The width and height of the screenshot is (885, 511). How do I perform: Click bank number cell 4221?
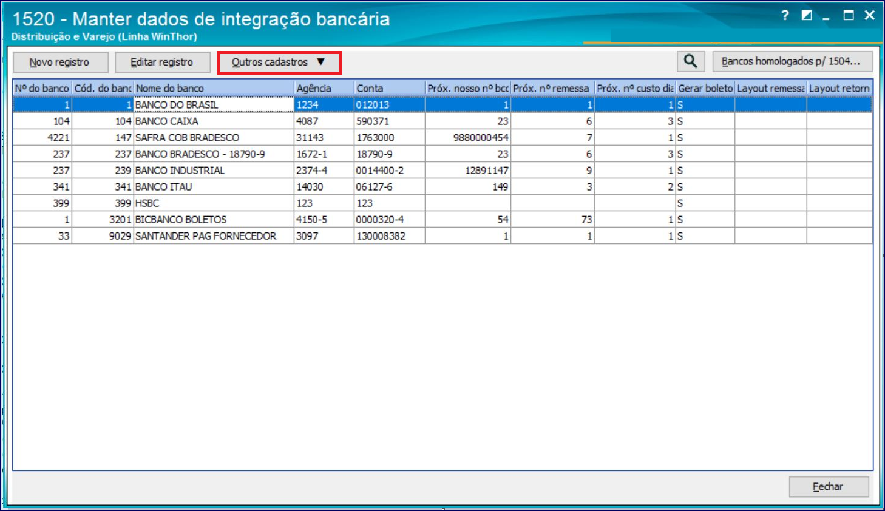click(x=42, y=138)
